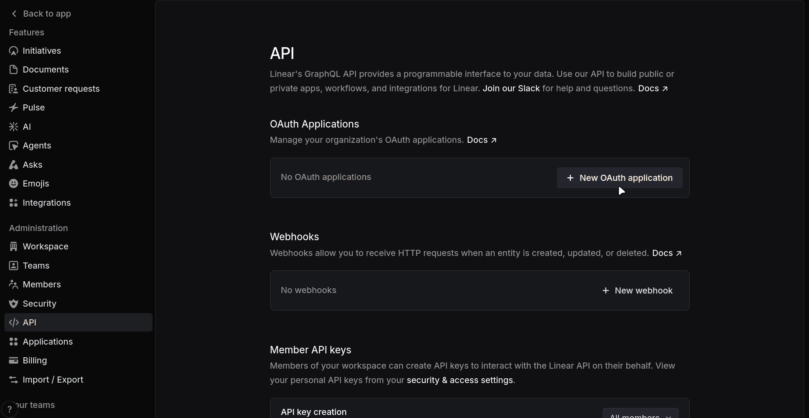Open Docs link in API description
Viewport: 809px width, 418px height.
tap(653, 88)
